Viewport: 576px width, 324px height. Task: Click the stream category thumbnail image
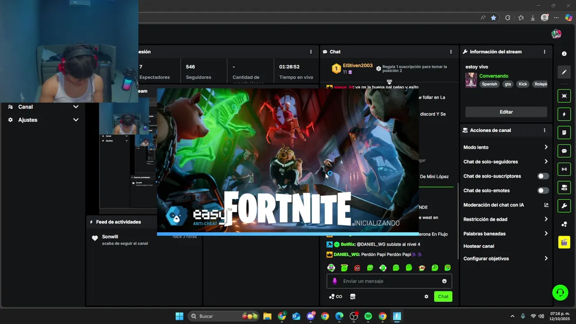(471, 80)
